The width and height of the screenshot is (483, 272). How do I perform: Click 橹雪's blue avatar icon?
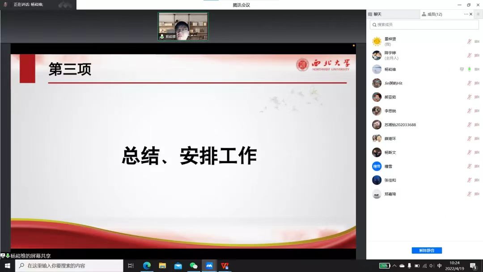(377, 166)
